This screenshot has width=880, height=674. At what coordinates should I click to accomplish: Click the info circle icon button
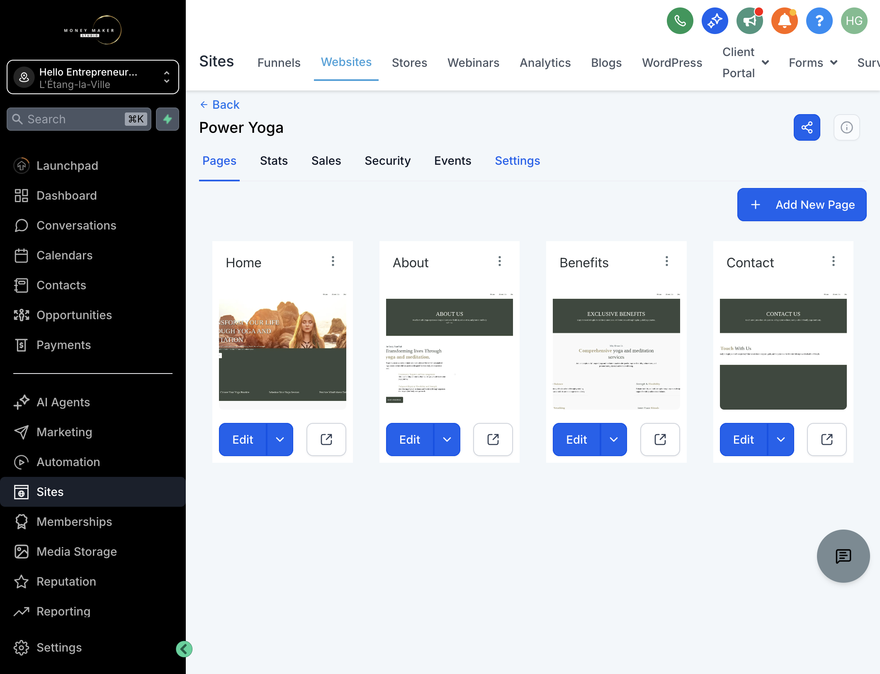click(846, 127)
